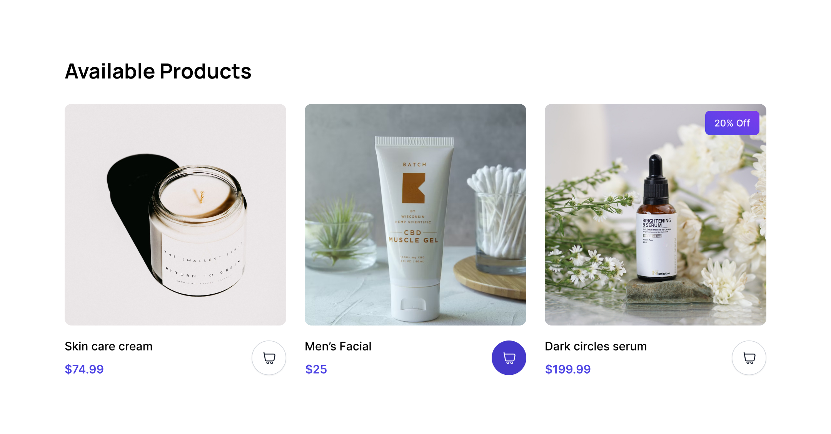Screen dimensions: 831x434
Task: Click the $25 price label
Action: 316,369
